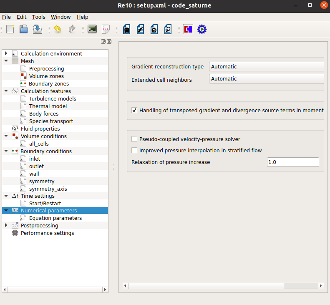Expand the Postprocessing tree node
Viewport: 330px width, 305px height.
pos(6,226)
